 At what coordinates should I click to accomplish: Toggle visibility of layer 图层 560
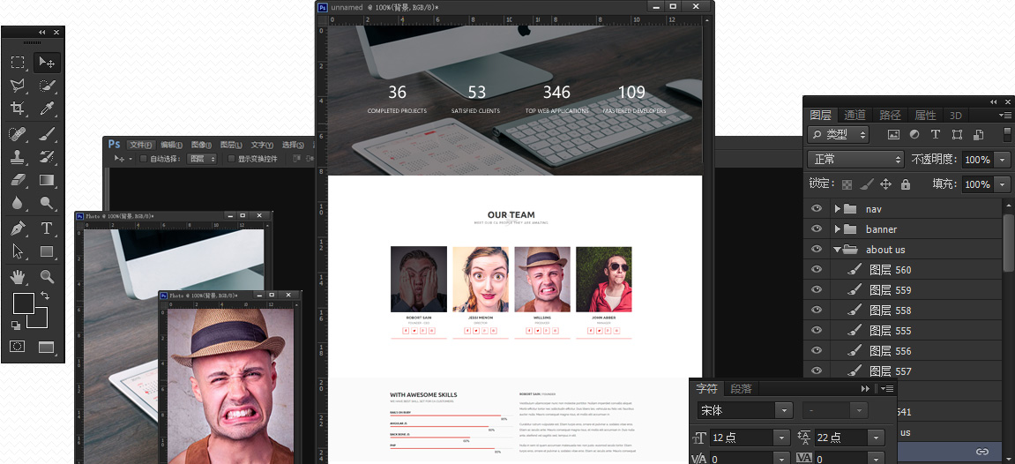(x=817, y=270)
